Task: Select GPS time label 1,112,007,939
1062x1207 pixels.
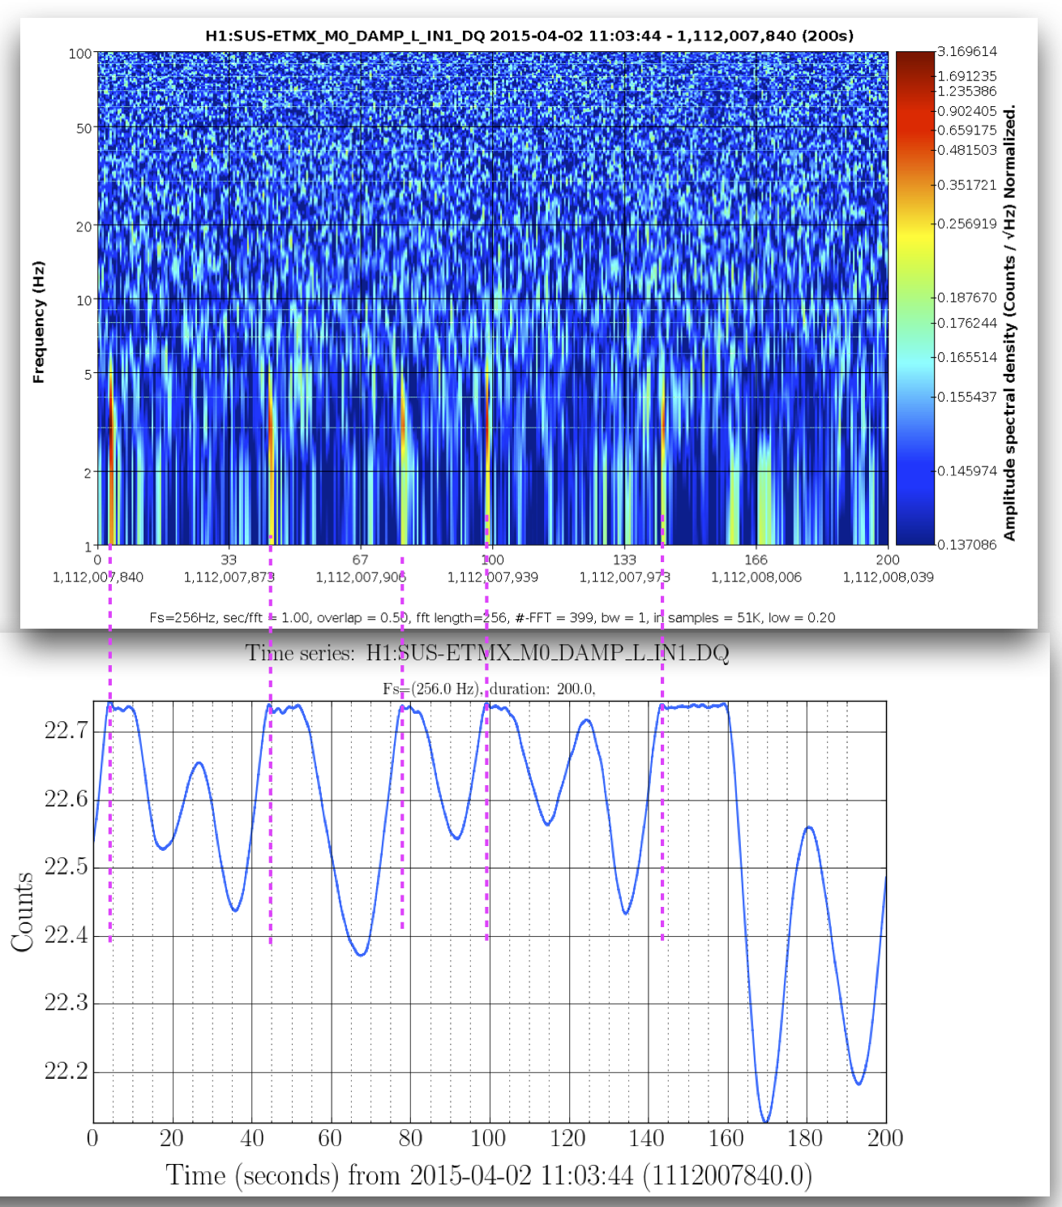Action: [493, 578]
